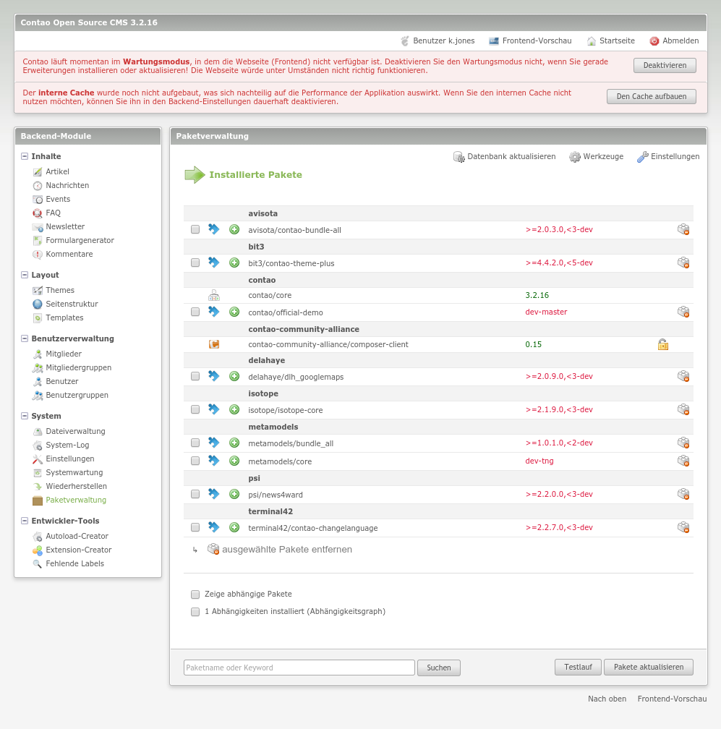721x729 pixels.
Task: Open the Extension-Creator tool
Action: (x=79, y=550)
